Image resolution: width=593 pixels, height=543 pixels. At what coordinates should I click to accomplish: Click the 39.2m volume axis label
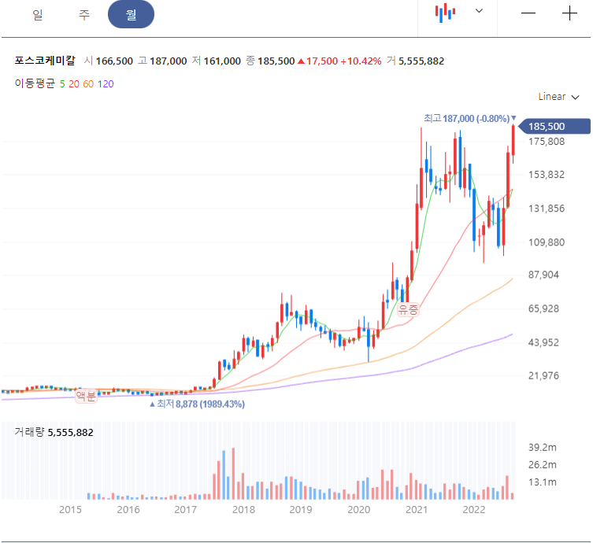(543, 448)
